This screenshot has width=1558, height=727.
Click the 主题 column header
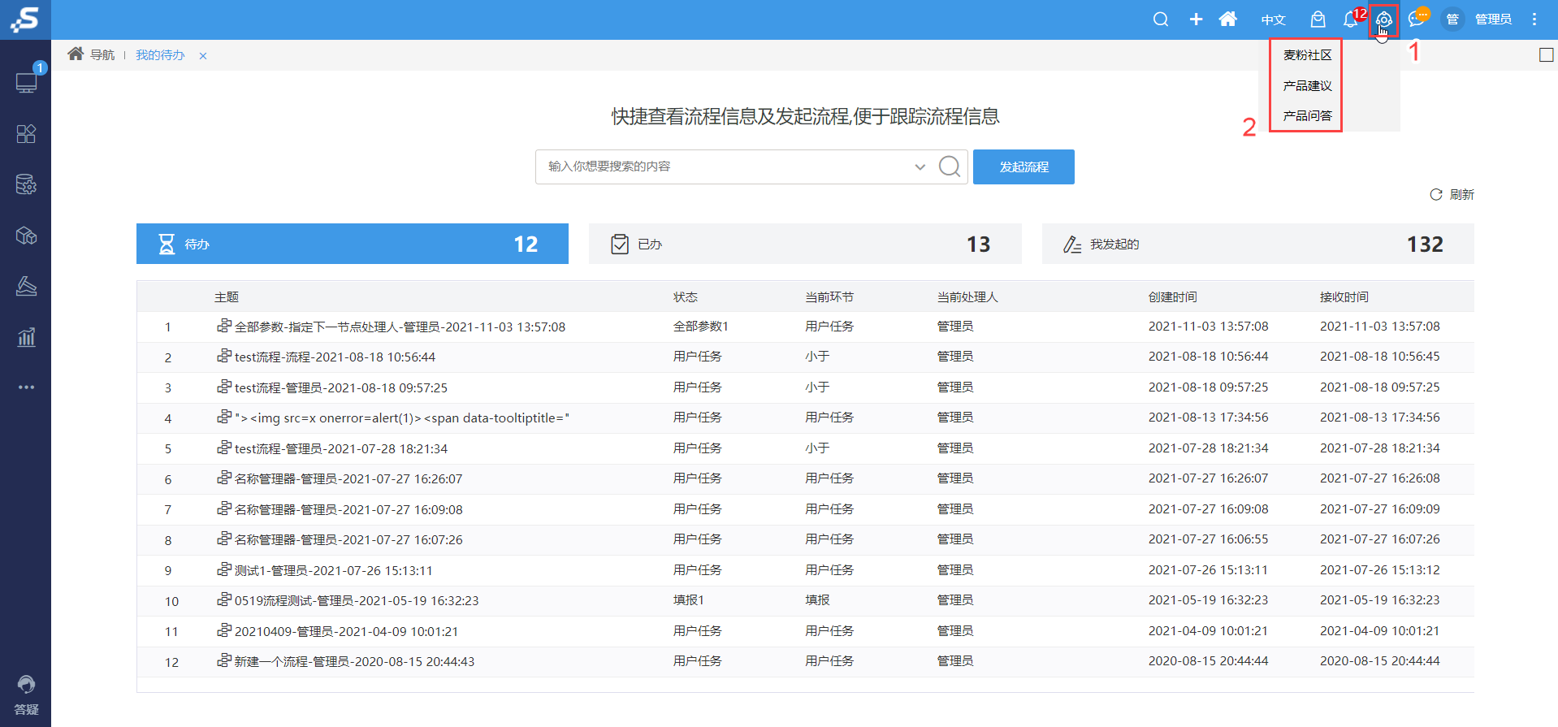[227, 297]
